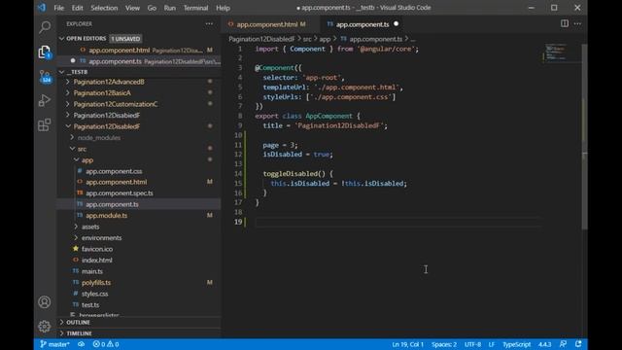Open app.module.ts file
This screenshot has height=350, width=622.
pos(106,216)
